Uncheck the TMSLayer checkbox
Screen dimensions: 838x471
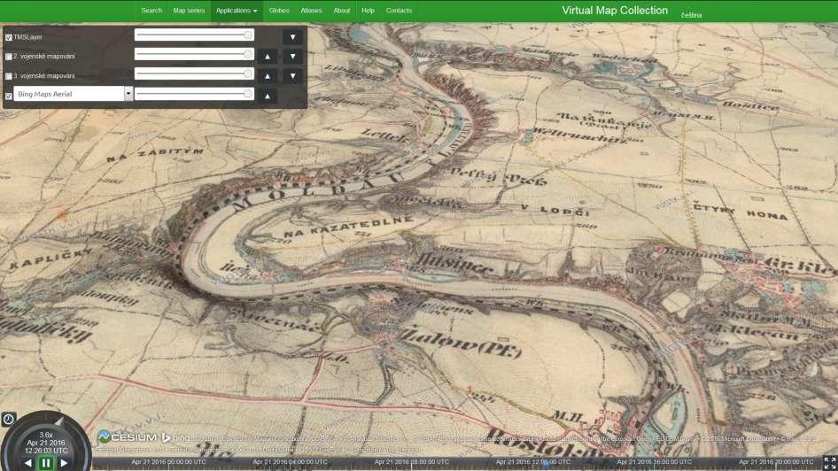(9, 37)
